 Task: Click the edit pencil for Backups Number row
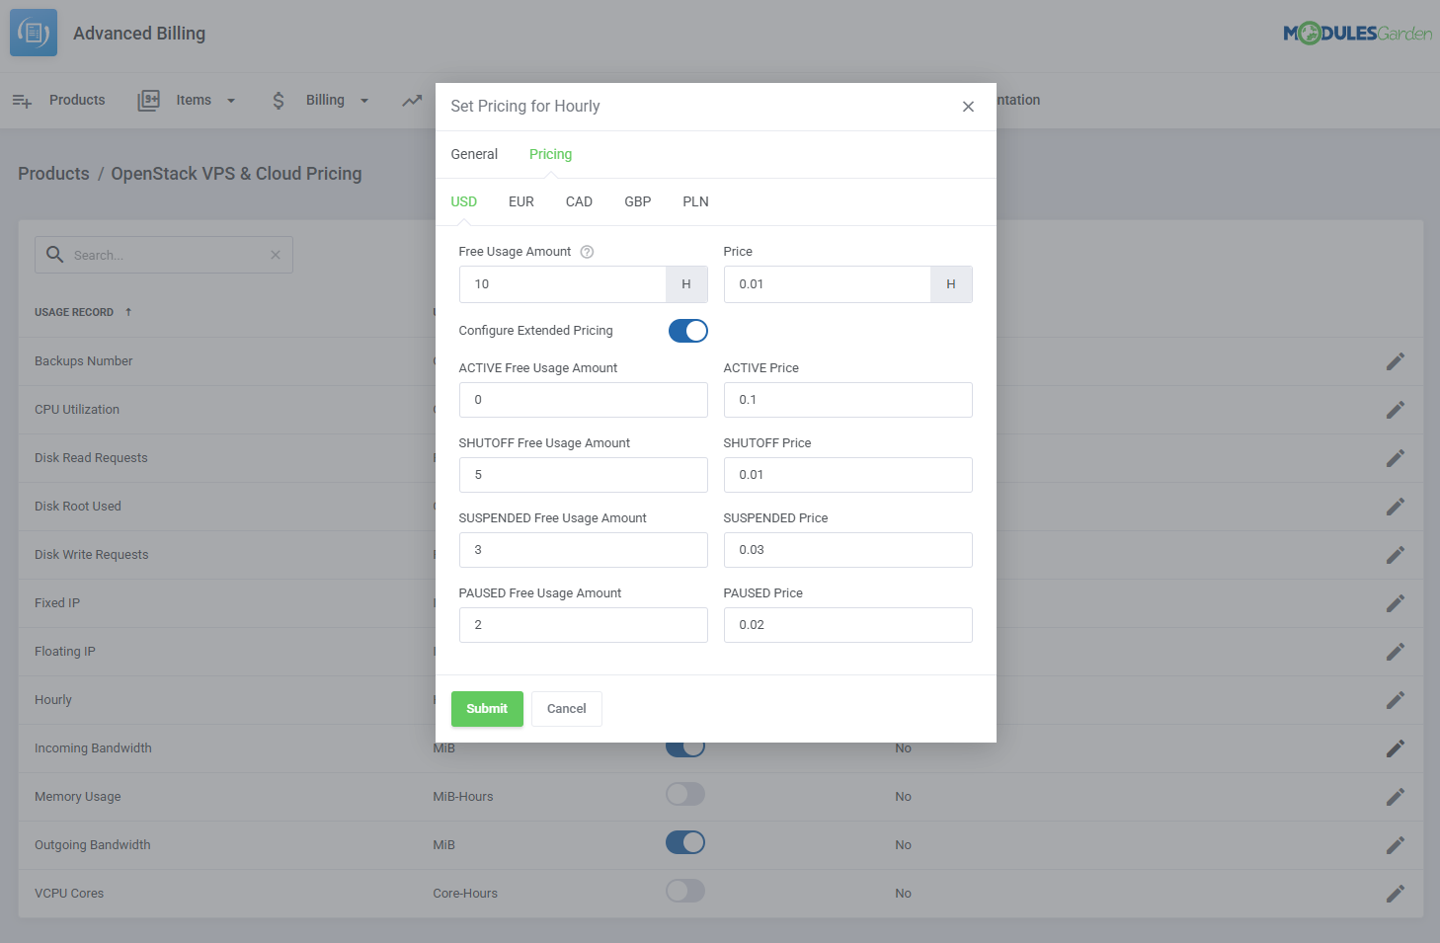click(1395, 361)
